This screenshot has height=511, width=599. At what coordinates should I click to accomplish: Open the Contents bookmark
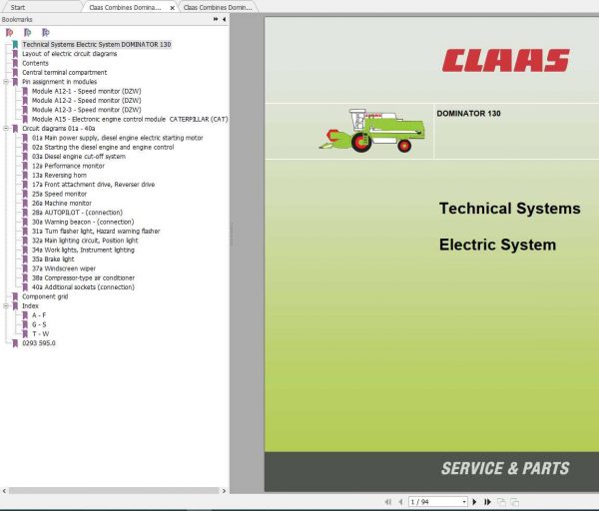pyautogui.click(x=35, y=63)
